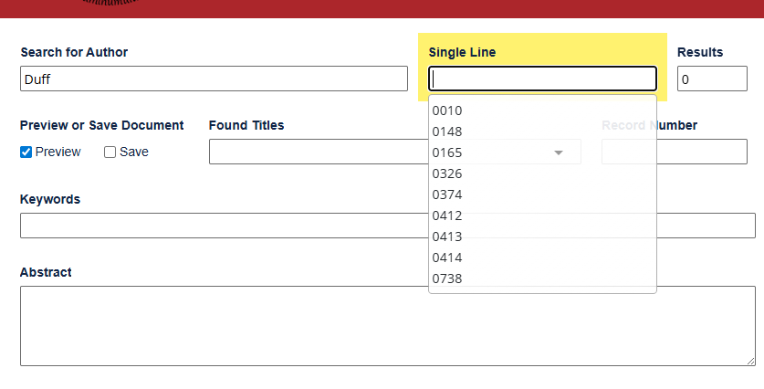Pick 0374 from the suggestions
Image resolution: width=764 pixels, height=389 pixels.
447,194
